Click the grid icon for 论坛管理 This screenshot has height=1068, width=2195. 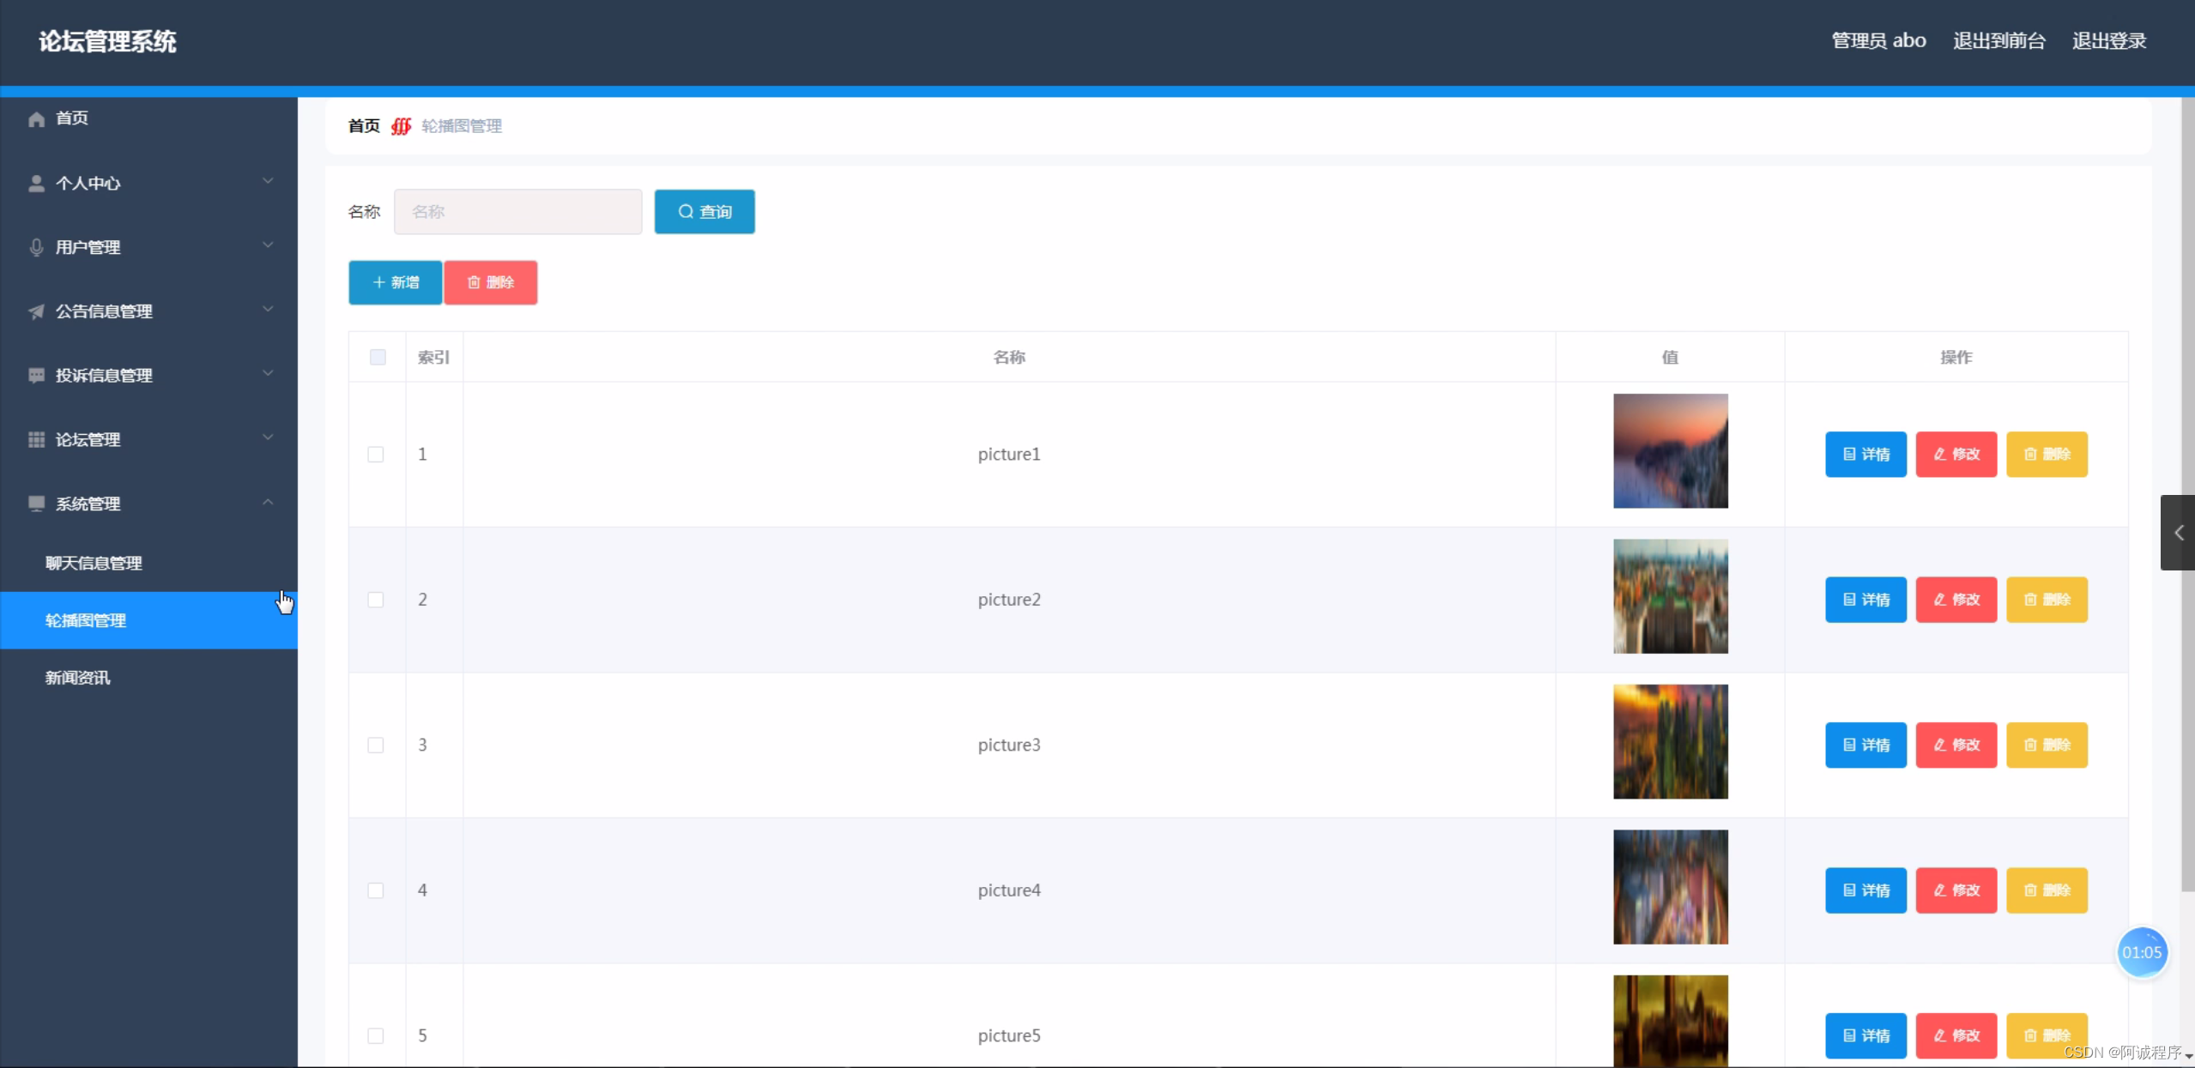(x=36, y=439)
